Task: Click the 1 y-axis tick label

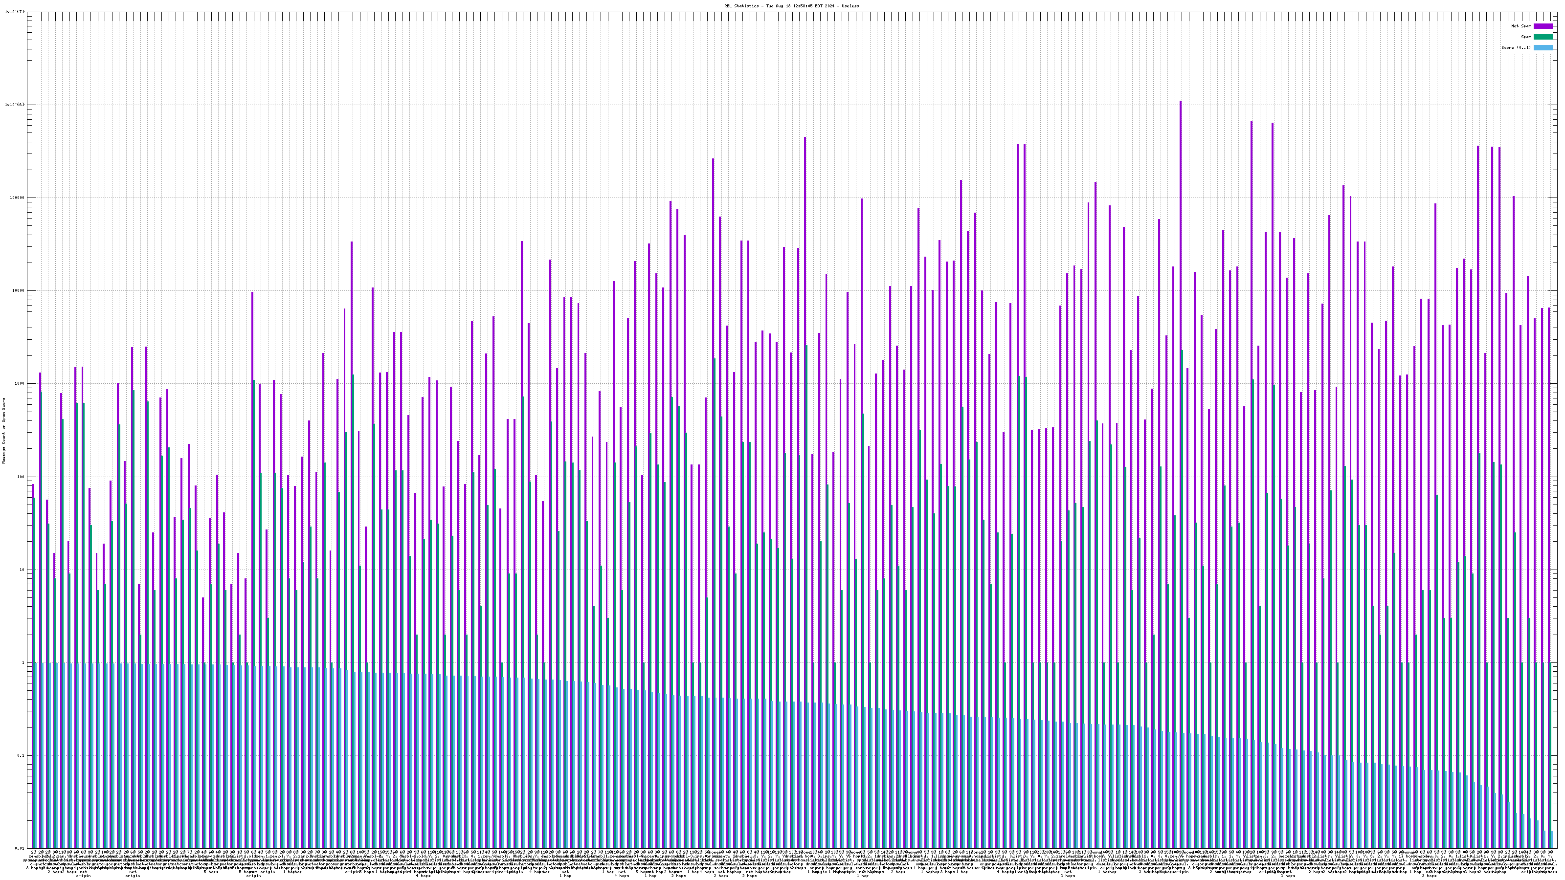Action: pyautogui.click(x=23, y=662)
